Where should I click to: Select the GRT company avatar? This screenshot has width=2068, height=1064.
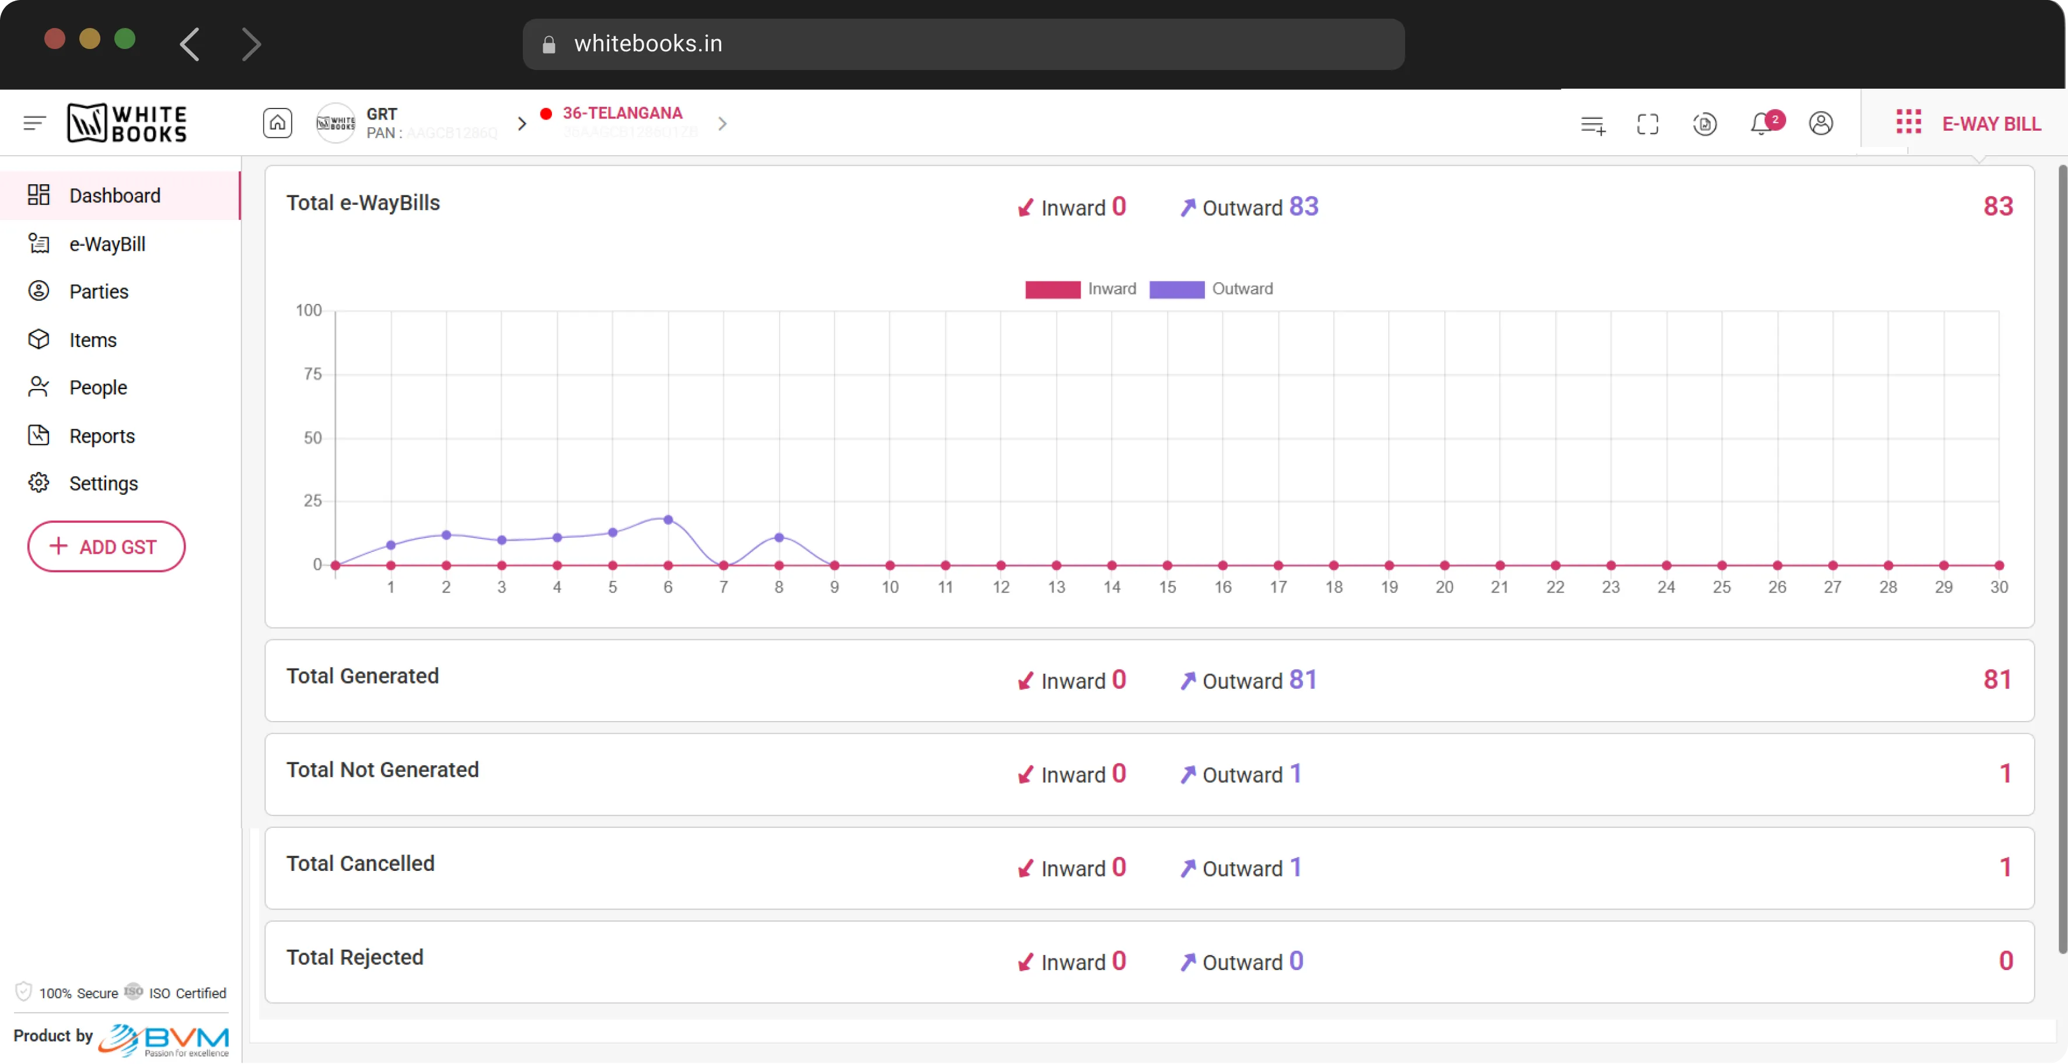[x=336, y=123]
